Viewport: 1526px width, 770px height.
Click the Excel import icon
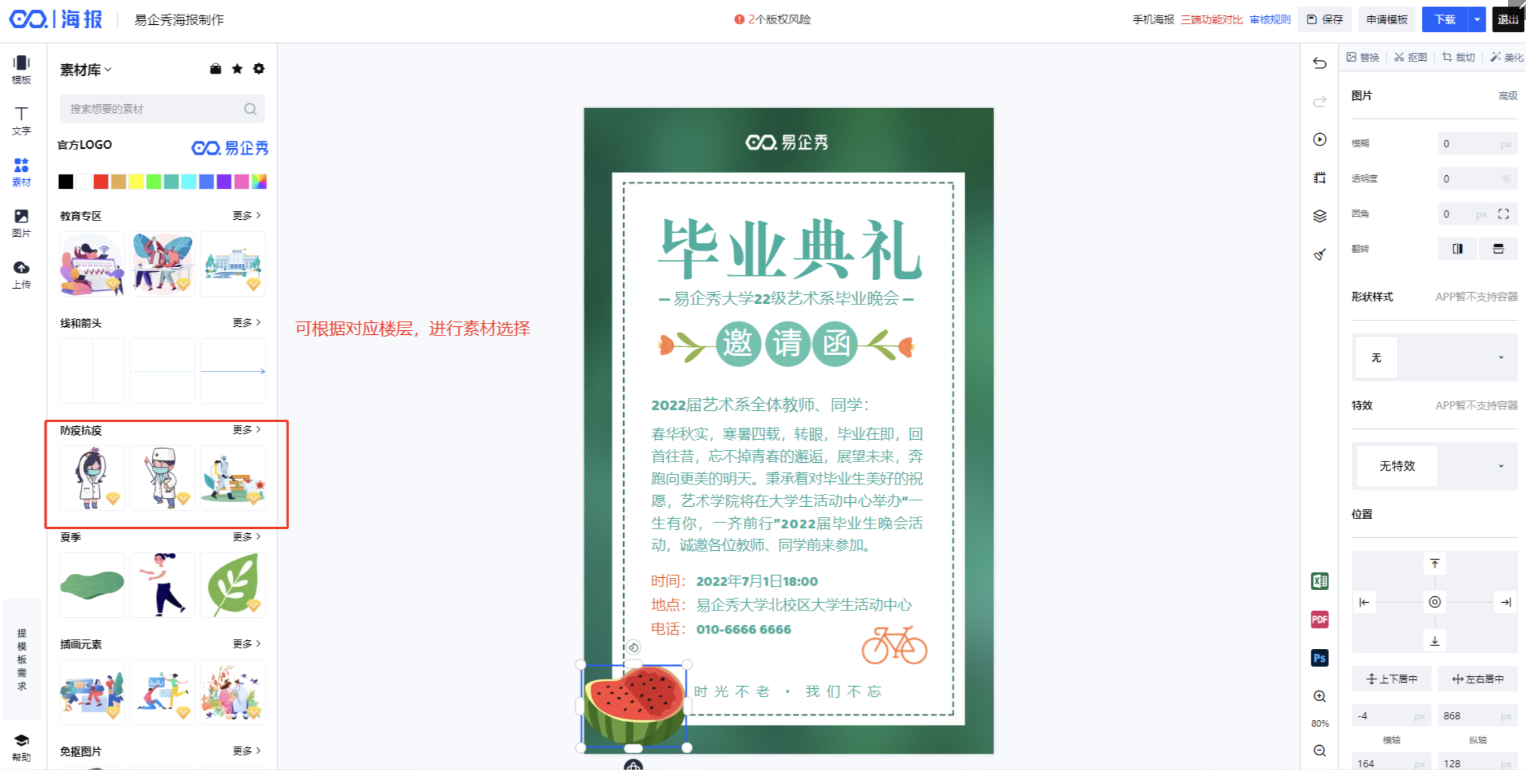pos(1319,581)
